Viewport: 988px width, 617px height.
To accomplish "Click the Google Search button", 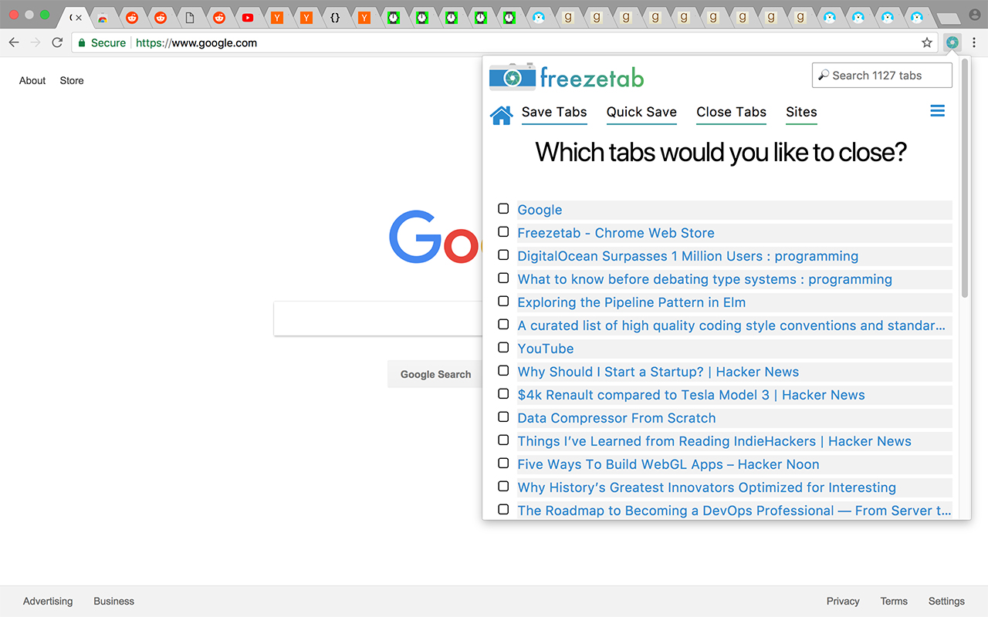I will (x=435, y=374).
